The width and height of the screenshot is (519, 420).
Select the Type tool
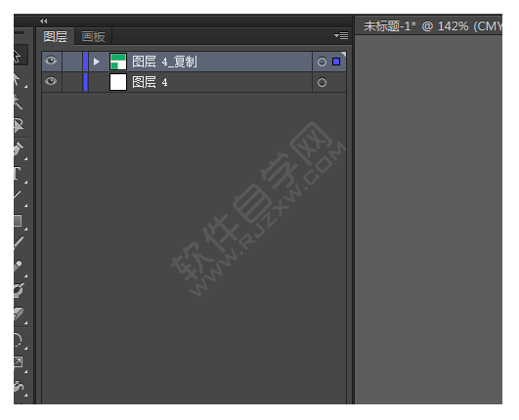(18, 173)
